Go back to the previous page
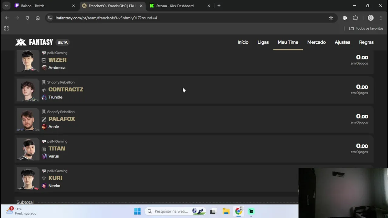388x218 pixels. click(7, 18)
